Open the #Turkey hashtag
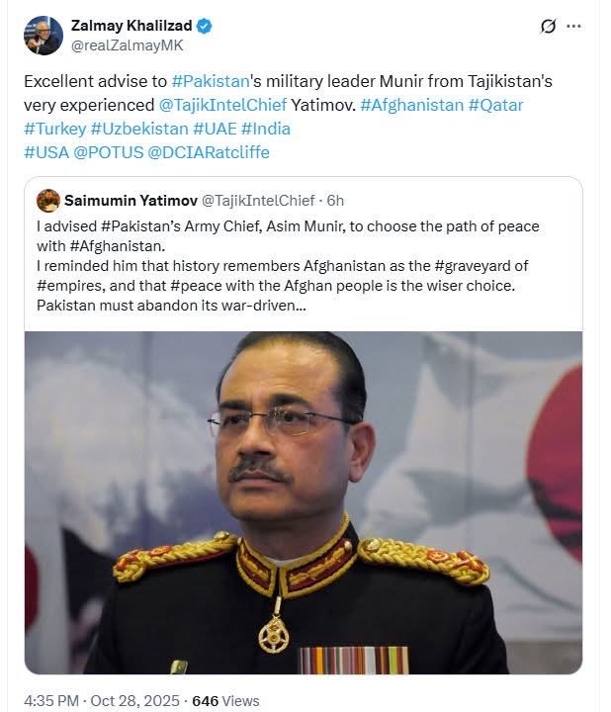The image size is (611, 712). coord(54,129)
